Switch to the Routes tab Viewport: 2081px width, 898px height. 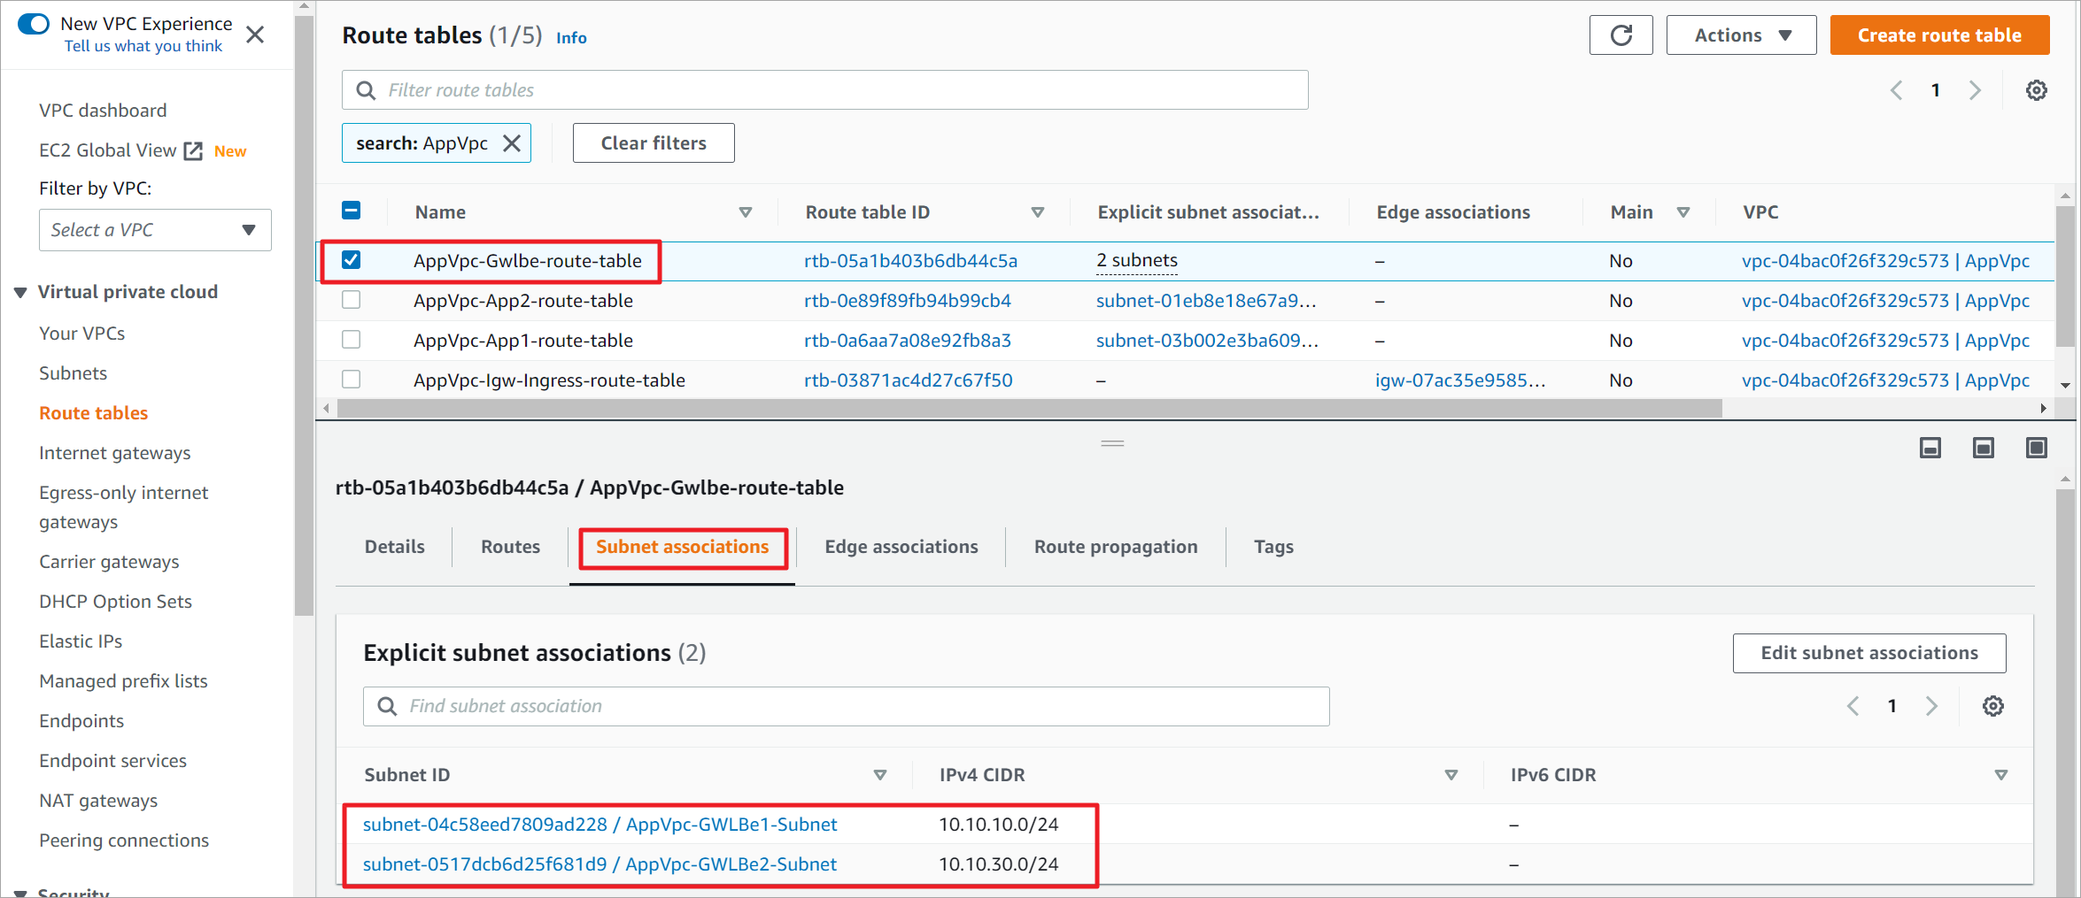tap(511, 547)
